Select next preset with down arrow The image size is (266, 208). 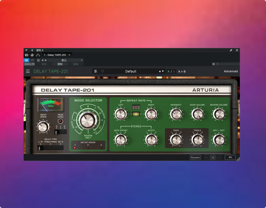pyautogui.click(x=163, y=71)
